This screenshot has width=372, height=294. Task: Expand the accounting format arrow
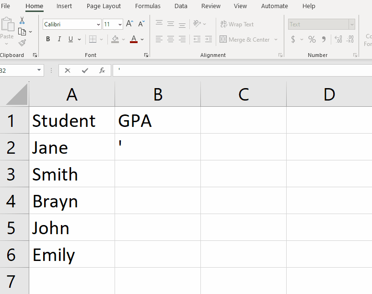click(302, 39)
